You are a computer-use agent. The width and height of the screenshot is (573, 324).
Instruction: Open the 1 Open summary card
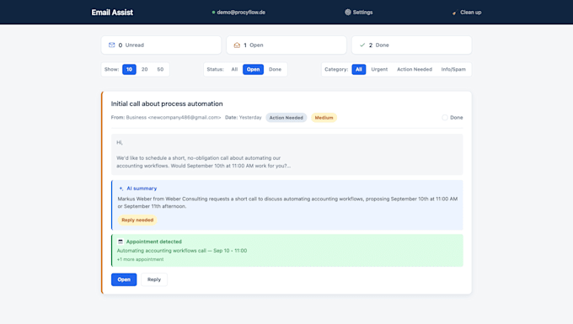[286, 45]
